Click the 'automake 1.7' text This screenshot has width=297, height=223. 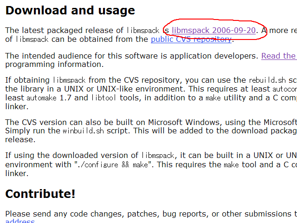point(49,98)
